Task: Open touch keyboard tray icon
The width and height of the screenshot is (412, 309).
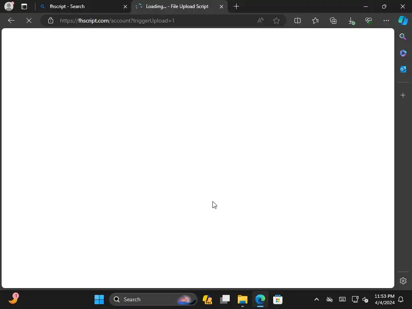Action: (x=342, y=299)
